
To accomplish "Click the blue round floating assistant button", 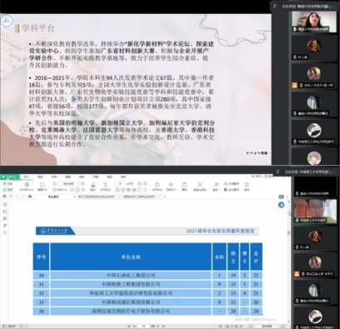I will [281, 205].
